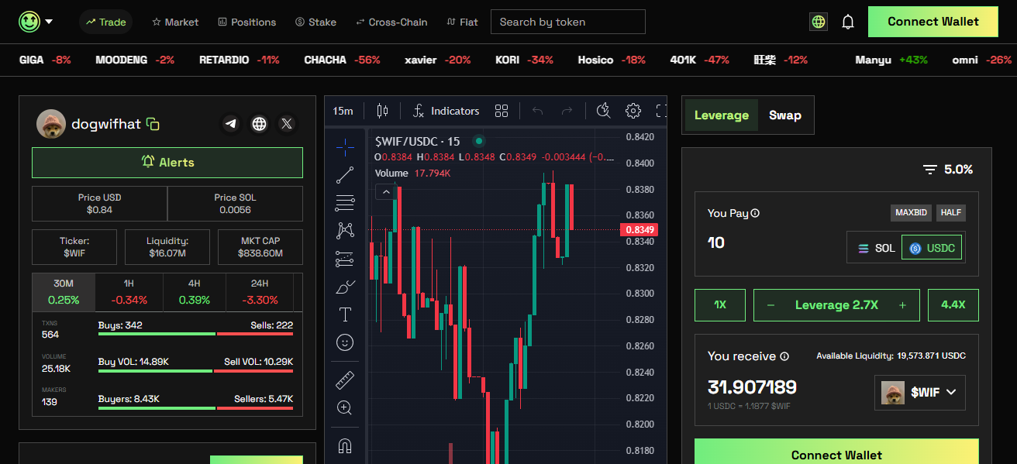Click the top Connect Wallet button
1017x464 pixels.
click(933, 22)
